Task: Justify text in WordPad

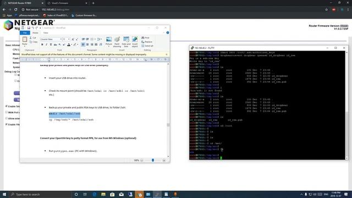Action: [x=96, y=45]
